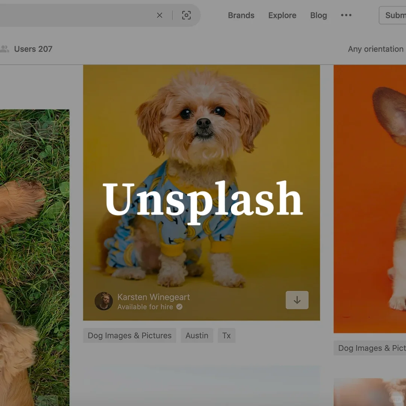Open the Any orientation filter
406x406 pixels.
click(x=376, y=49)
